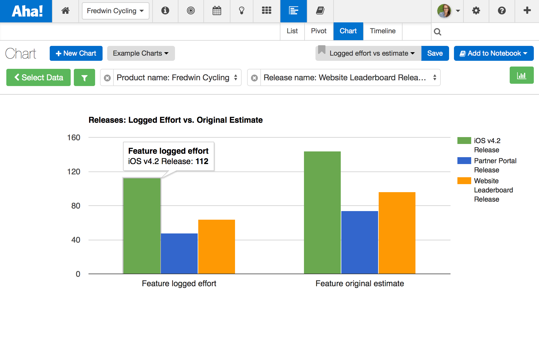Click blue bar in Feature original estimate

pyautogui.click(x=360, y=242)
